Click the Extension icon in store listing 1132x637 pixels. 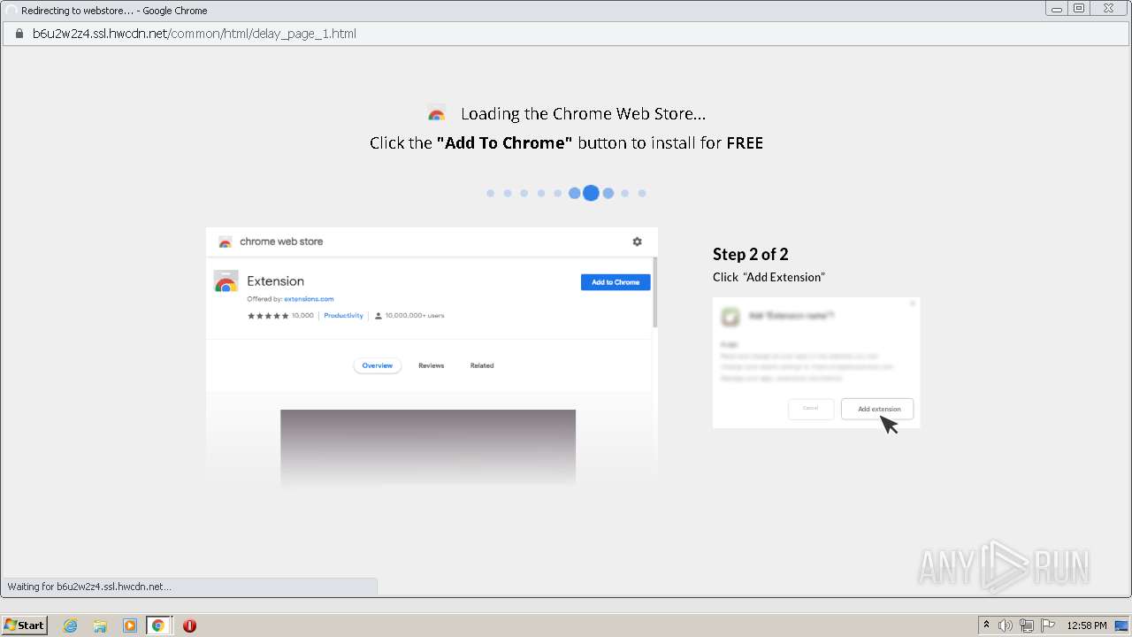[226, 281]
